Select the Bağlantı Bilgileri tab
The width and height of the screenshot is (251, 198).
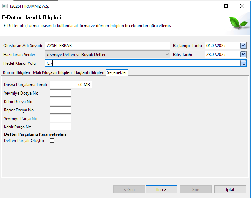89,72
